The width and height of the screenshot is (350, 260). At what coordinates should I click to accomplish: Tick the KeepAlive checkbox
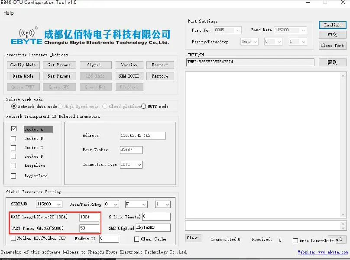tap(13, 166)
